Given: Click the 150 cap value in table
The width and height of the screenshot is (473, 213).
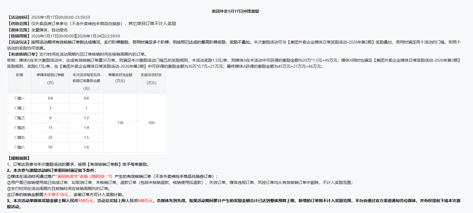Looking at the screenshot, I should [x=120, y=123].
